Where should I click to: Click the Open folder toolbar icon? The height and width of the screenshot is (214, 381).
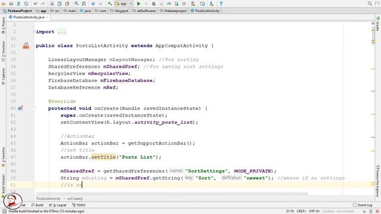(4, 4)
